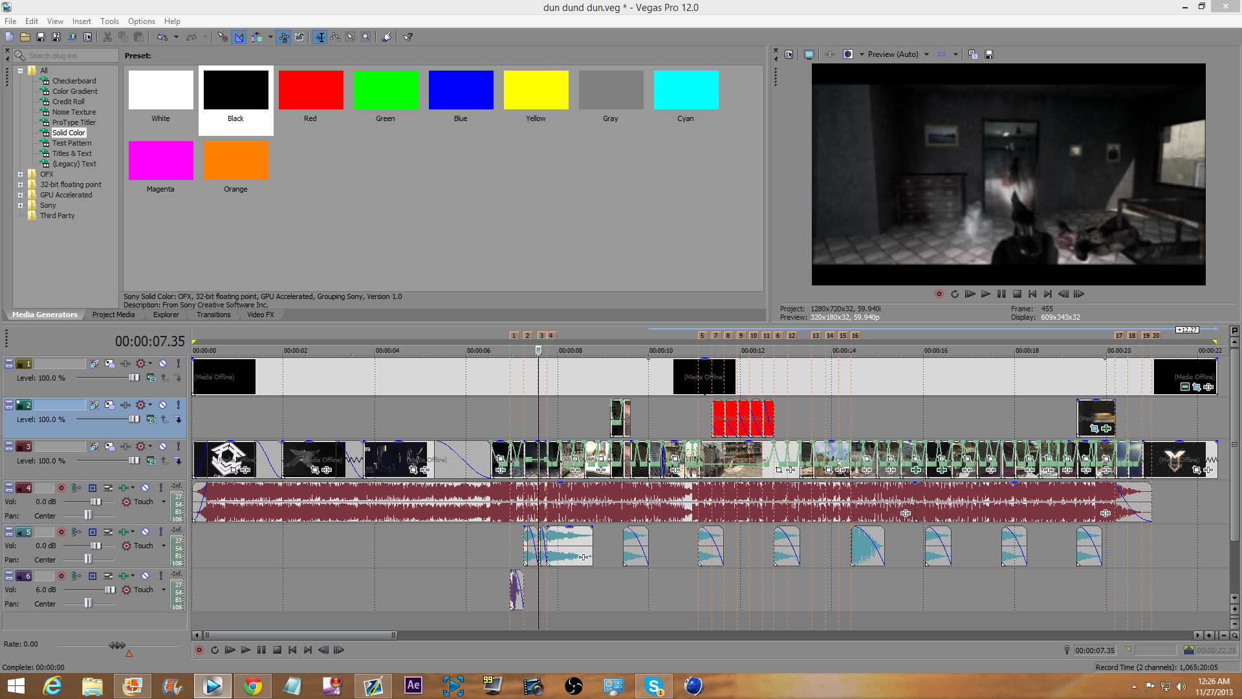Open Touch automation mode dropdown on track 5
This screenshot has height=699, width=1242.
click(164, 546)
